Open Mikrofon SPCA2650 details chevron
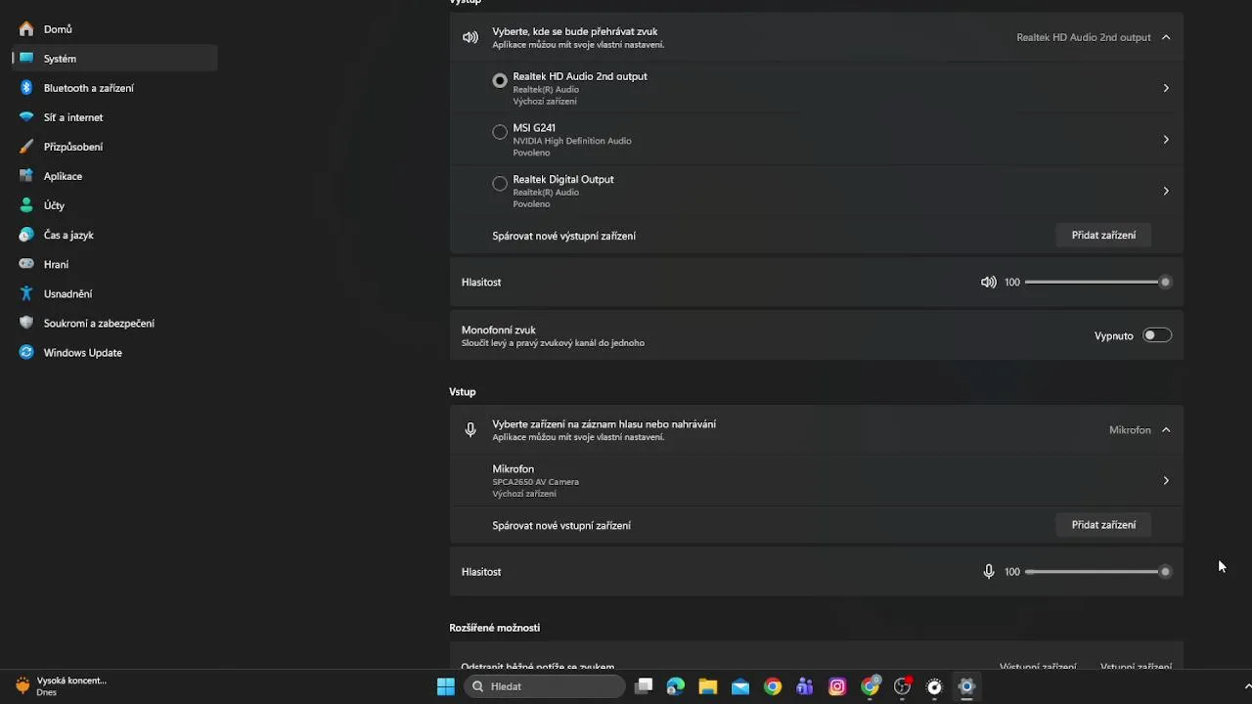 click(x=1166, y=481)
